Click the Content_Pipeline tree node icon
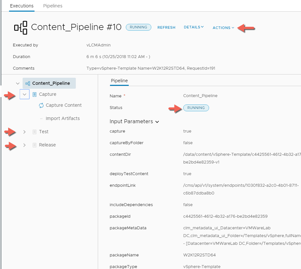This screenshot has height=269, width=301. pyautogui.click(x=28, y=83)
